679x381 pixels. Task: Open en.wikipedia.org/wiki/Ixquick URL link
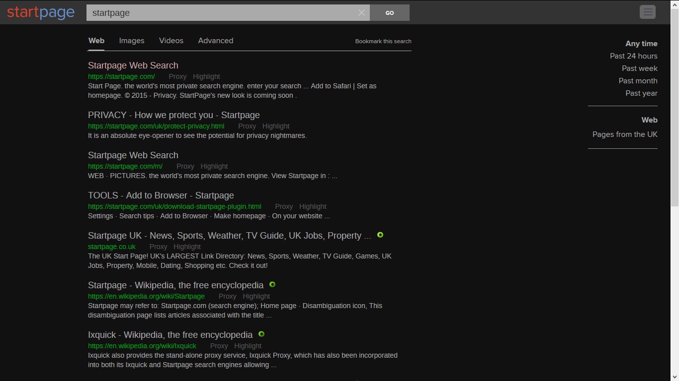click(x=142, y=346)
